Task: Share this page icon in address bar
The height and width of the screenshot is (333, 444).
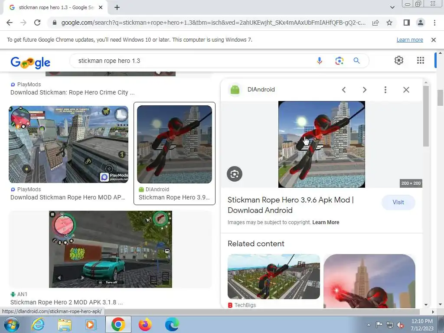Action: [x=375, y=23]
